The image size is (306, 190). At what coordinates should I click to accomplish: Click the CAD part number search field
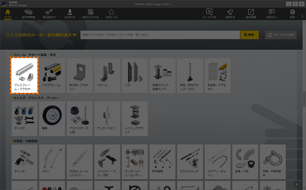tap(160, 35)
